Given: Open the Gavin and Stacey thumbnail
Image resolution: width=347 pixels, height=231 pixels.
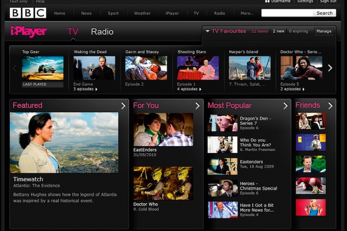Looking at the screenshot, I should (146, 68).
